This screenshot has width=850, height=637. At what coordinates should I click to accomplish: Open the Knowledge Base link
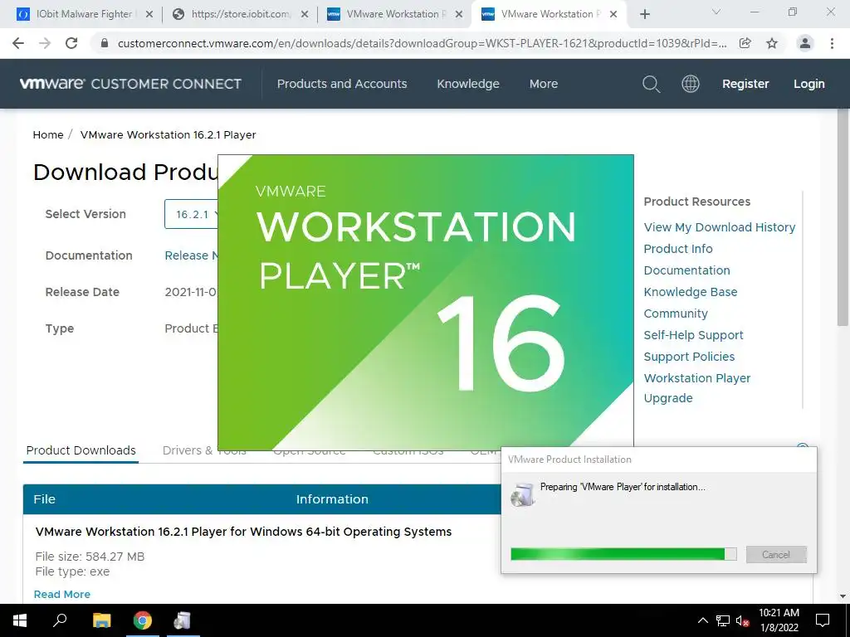point(691,292)
